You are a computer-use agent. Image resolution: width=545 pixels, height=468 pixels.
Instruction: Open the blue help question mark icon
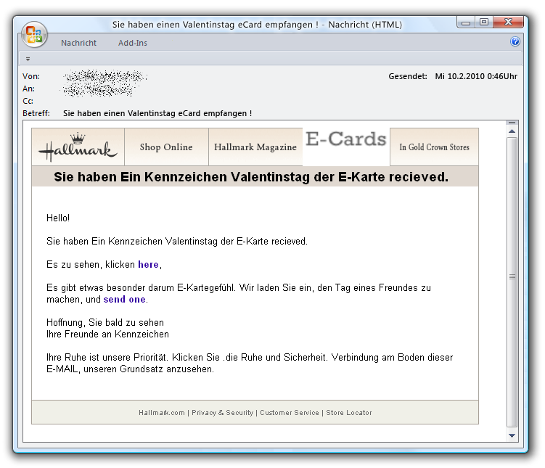[x=515, y=41]
